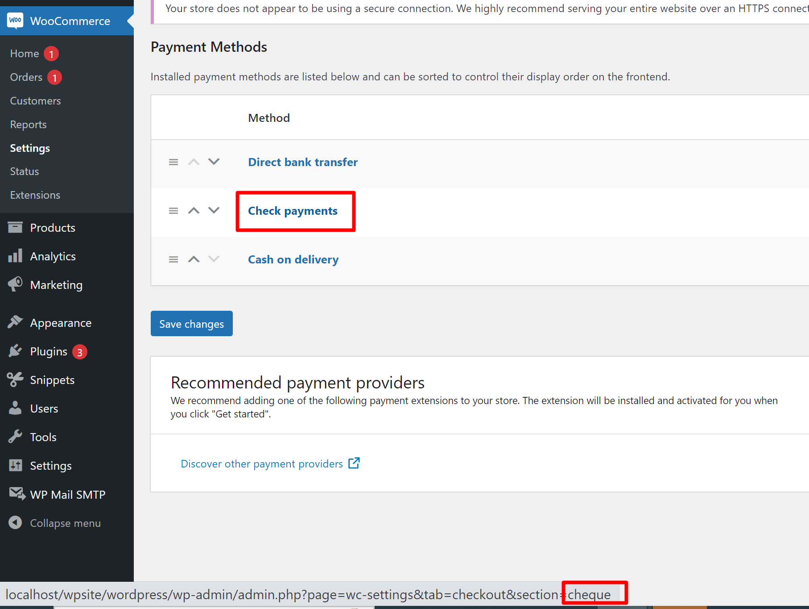Open the Status menu item
The height and width of the screenshot is (609, 809).
(x=24, y=171)
